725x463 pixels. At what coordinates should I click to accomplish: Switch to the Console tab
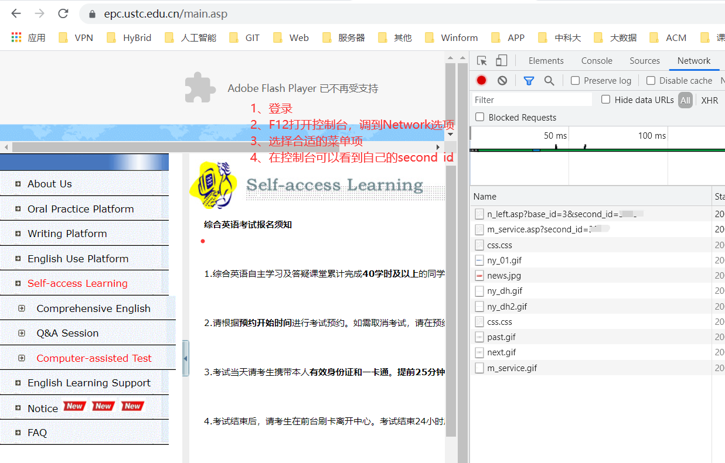597,60
